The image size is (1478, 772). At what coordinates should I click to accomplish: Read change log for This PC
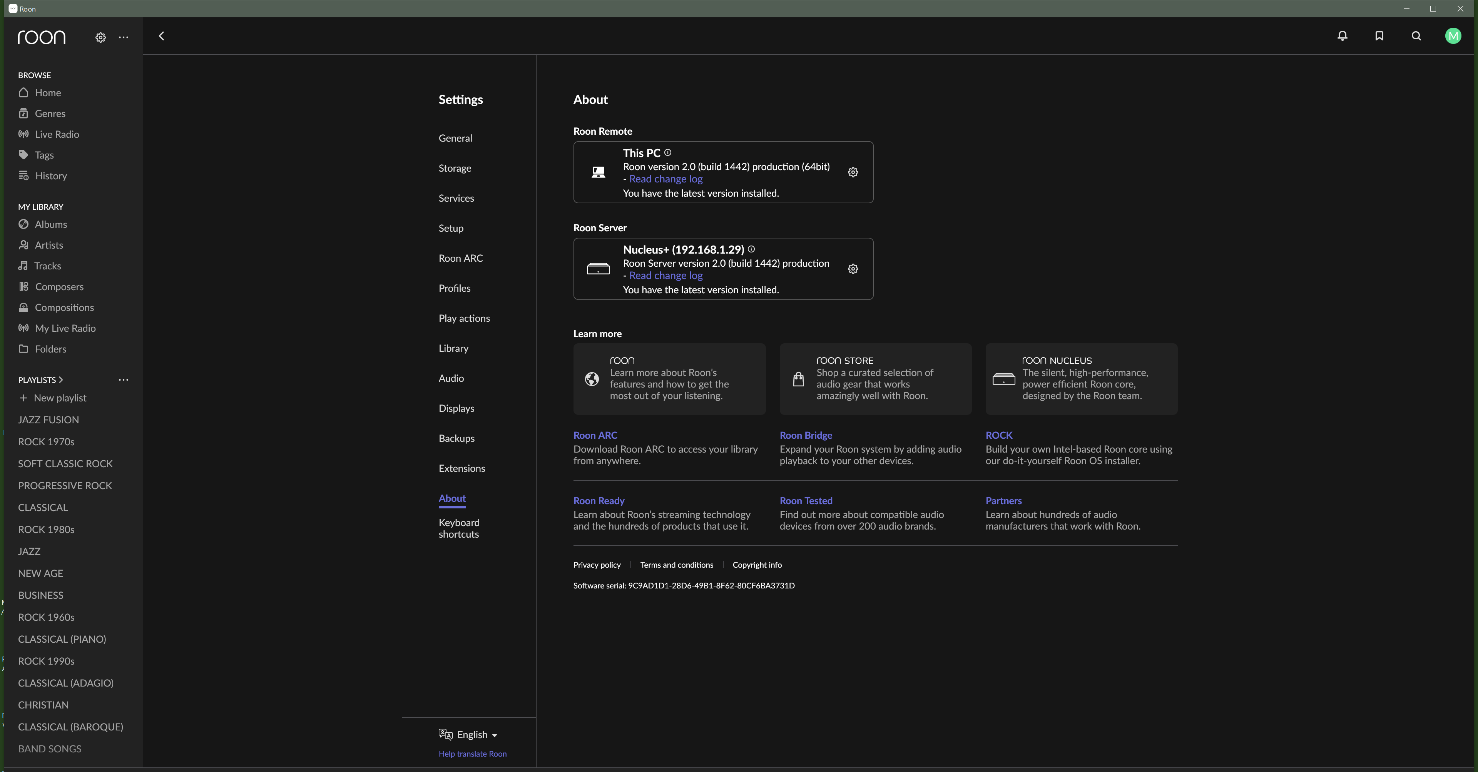(x=665, y=179)
